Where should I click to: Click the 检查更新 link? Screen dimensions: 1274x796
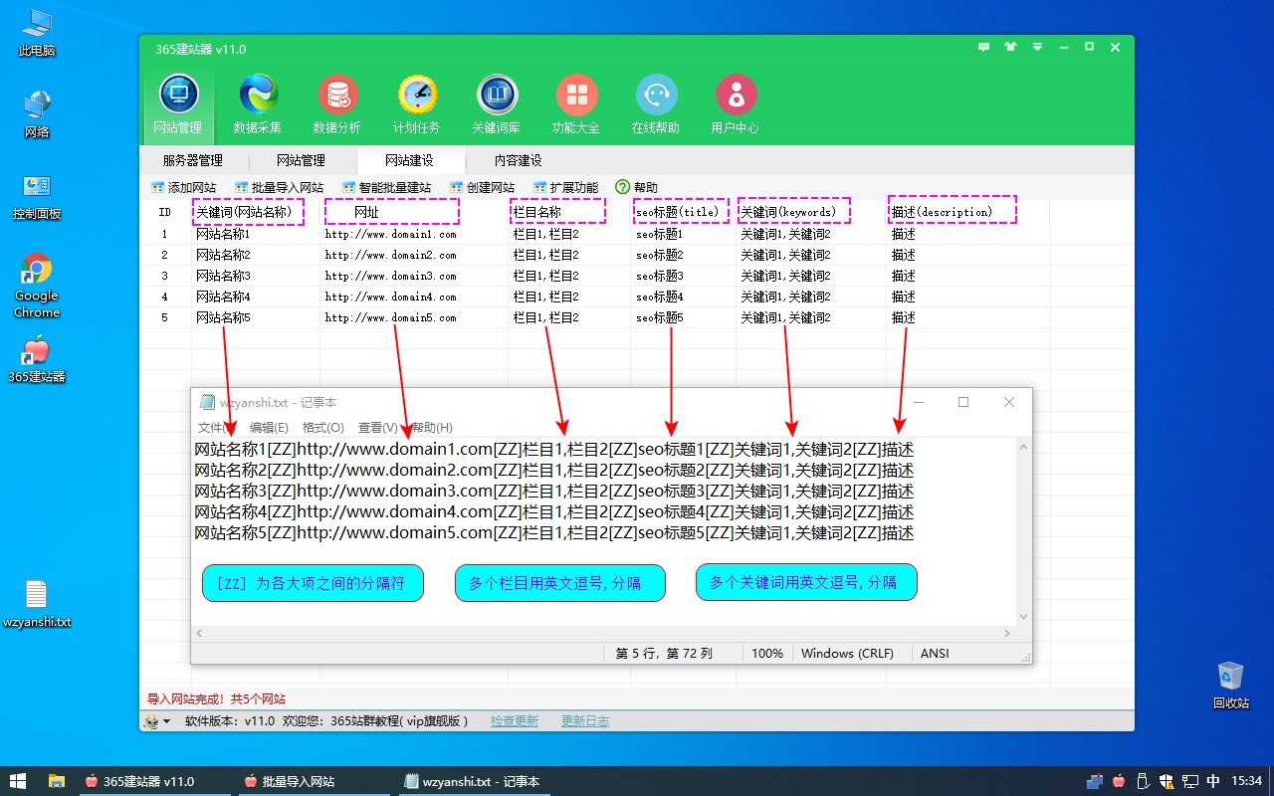point(515,721)
